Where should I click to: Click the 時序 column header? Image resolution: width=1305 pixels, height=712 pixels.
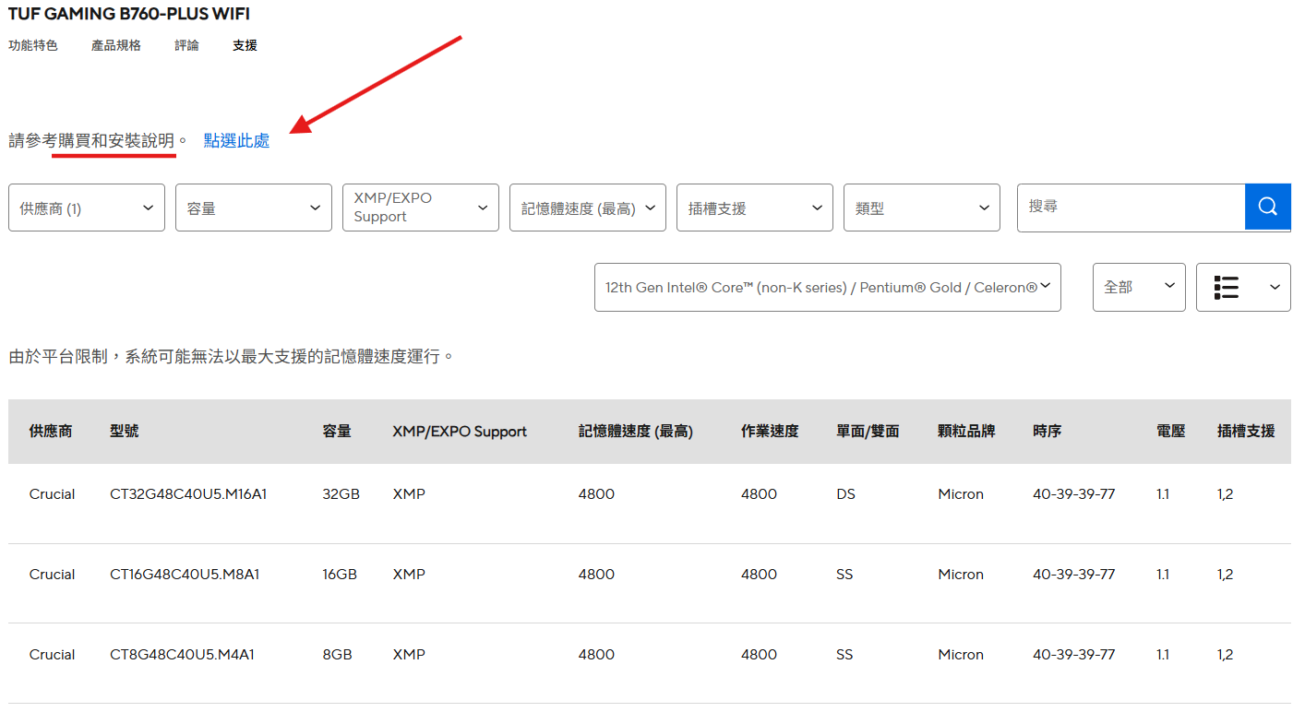click(1048, 431)
